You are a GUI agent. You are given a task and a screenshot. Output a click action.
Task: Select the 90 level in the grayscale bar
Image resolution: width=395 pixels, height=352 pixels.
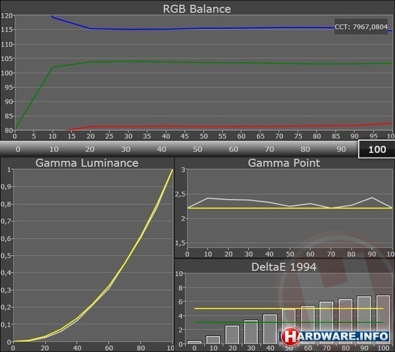pyautogui.click(x=340, y=149)
